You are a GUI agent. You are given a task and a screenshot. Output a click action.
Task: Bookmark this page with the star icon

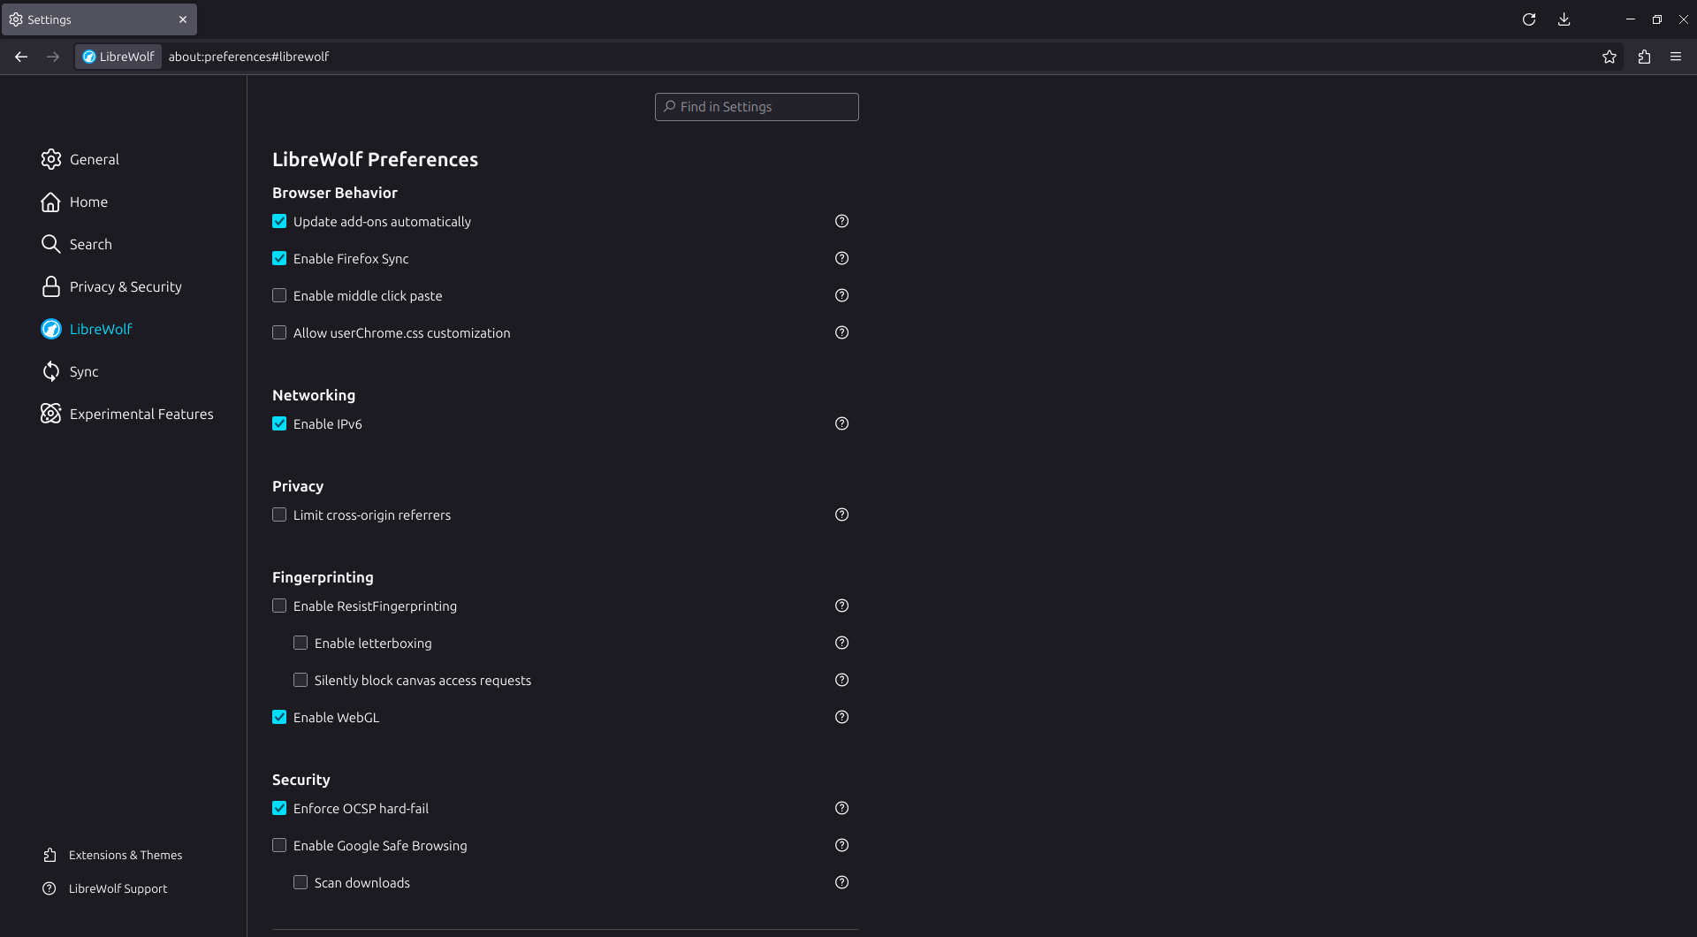(1609, 57)
